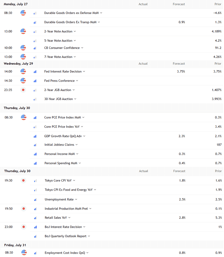Click the Wednesday, July 29 date header
This screenshot has height=257, width=224.
(18, 64)
